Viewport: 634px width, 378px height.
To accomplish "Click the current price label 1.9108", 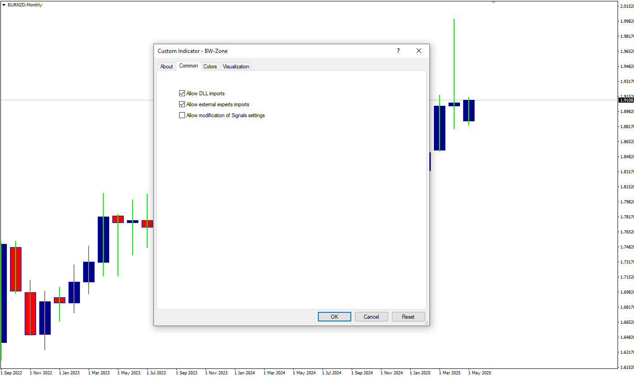I will pos(626,100).
